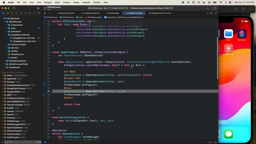Expand the Core folder
This screenshot has height=144, width=256.
[x=7, y=28]
